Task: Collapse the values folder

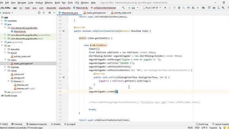Action: tap(5, 71)
